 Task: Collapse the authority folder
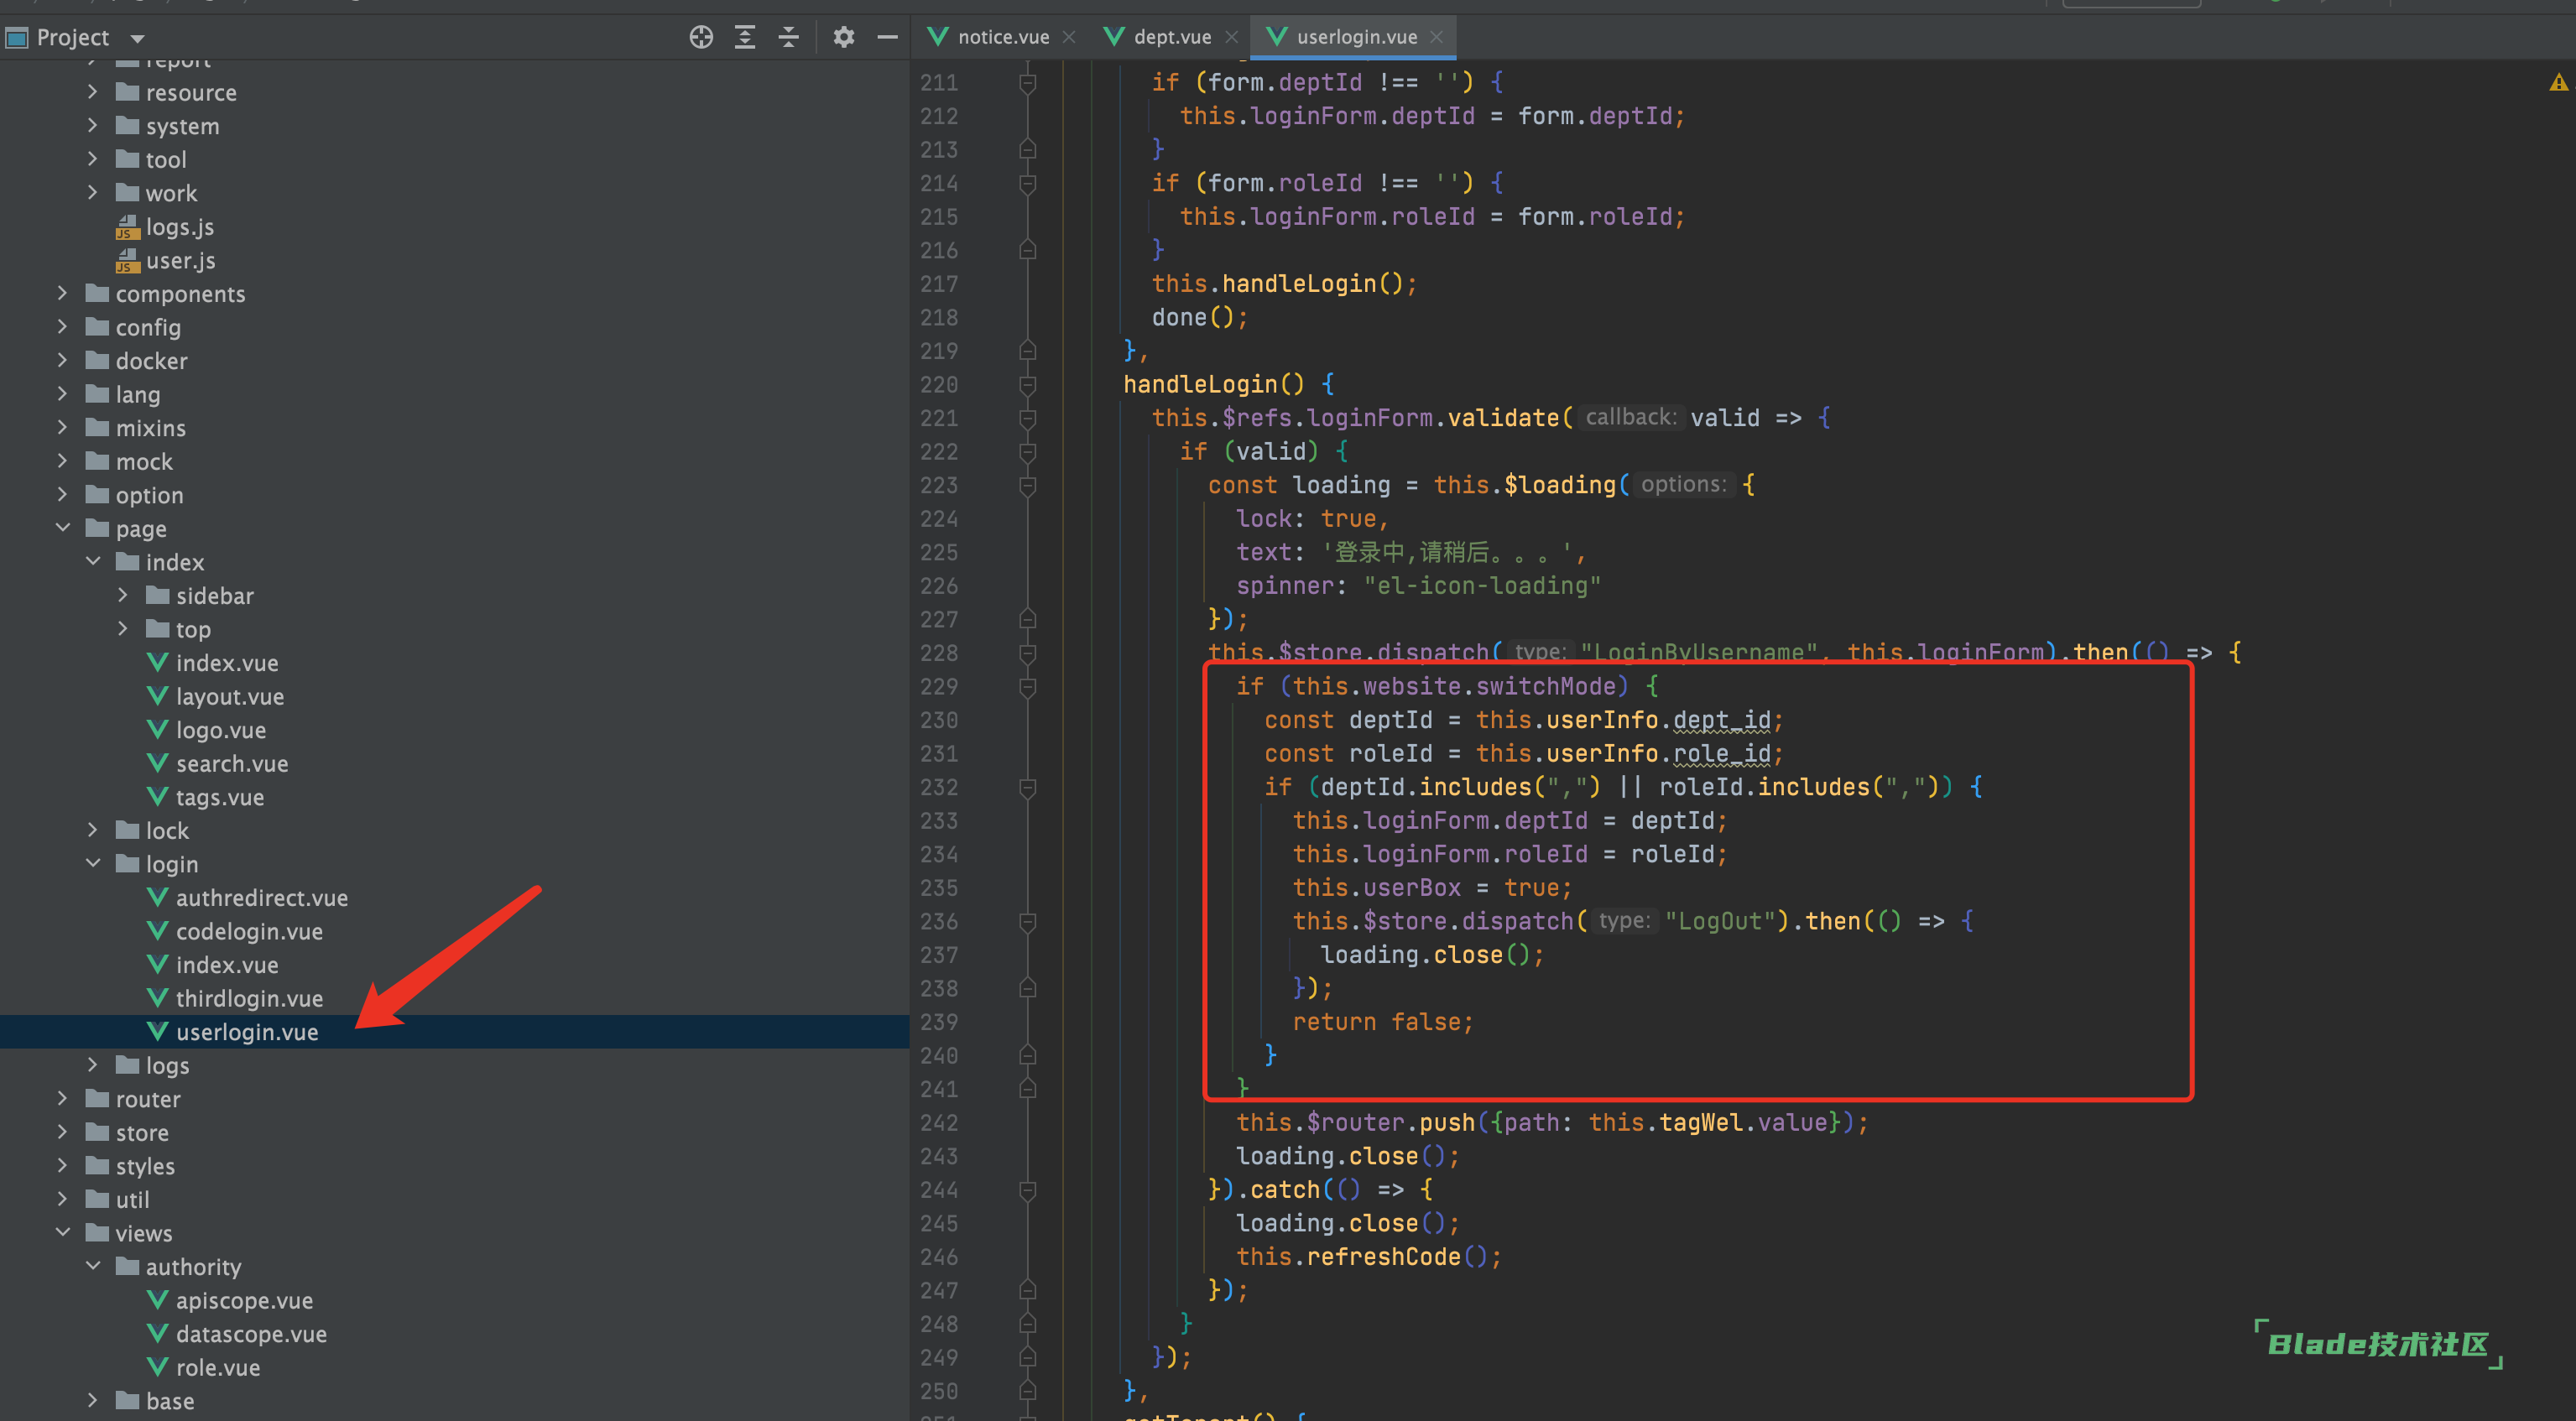(x=93, y=1266)
